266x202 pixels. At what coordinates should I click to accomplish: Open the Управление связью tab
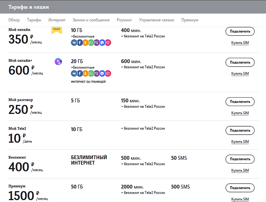[157, 20]
